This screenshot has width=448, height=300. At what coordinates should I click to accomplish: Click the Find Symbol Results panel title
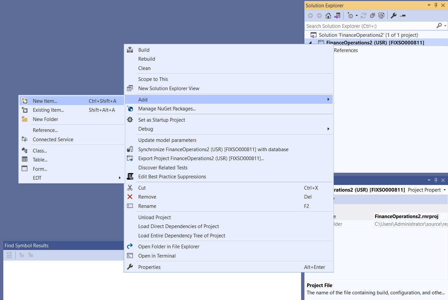pyautogui.click(x=27, y=246)
